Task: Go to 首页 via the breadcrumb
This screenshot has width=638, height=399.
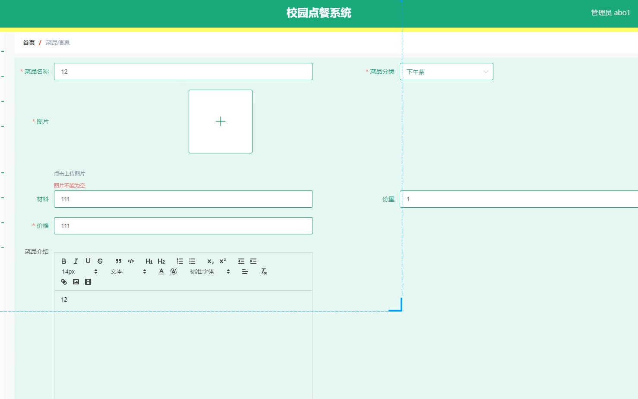Action: point(29,43)
